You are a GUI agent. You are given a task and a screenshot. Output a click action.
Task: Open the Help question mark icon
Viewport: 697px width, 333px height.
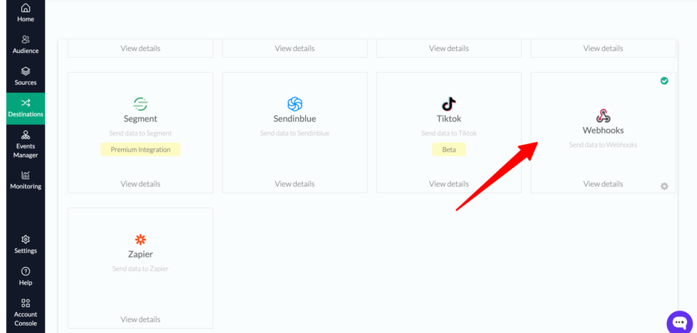coord(25,271)
